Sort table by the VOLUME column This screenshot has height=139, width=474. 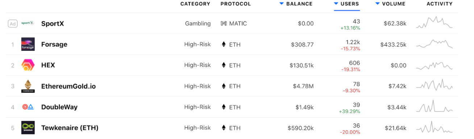[x=390, y=4]
